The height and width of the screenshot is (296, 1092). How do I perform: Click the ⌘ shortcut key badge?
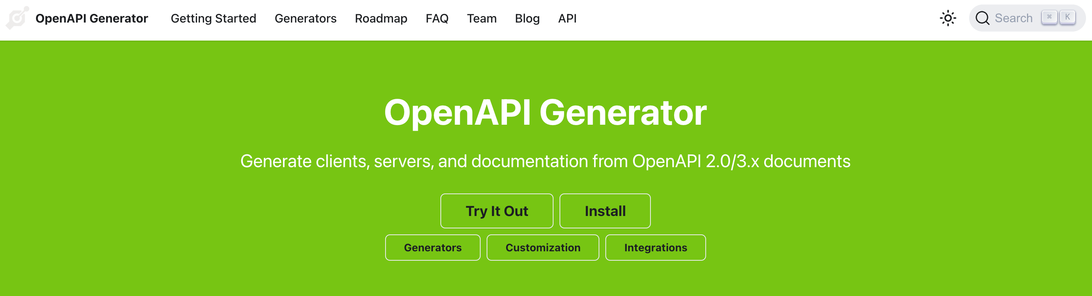[1049, 17]
